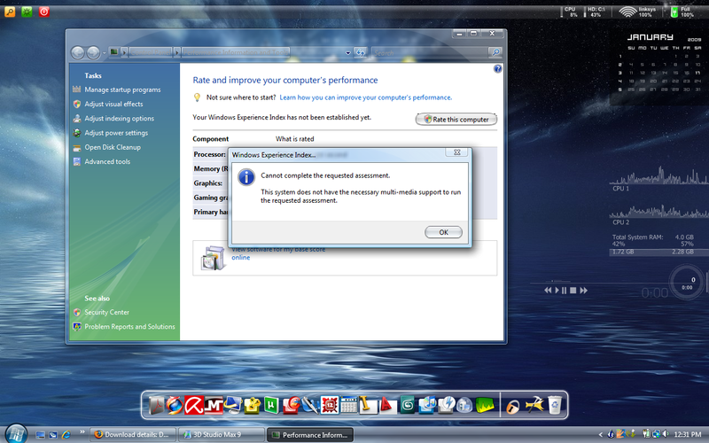Expand the address bar history dropdown
The width and height of the screenshot is (709, 443).
pyautogui.click(x=347, y=53)
